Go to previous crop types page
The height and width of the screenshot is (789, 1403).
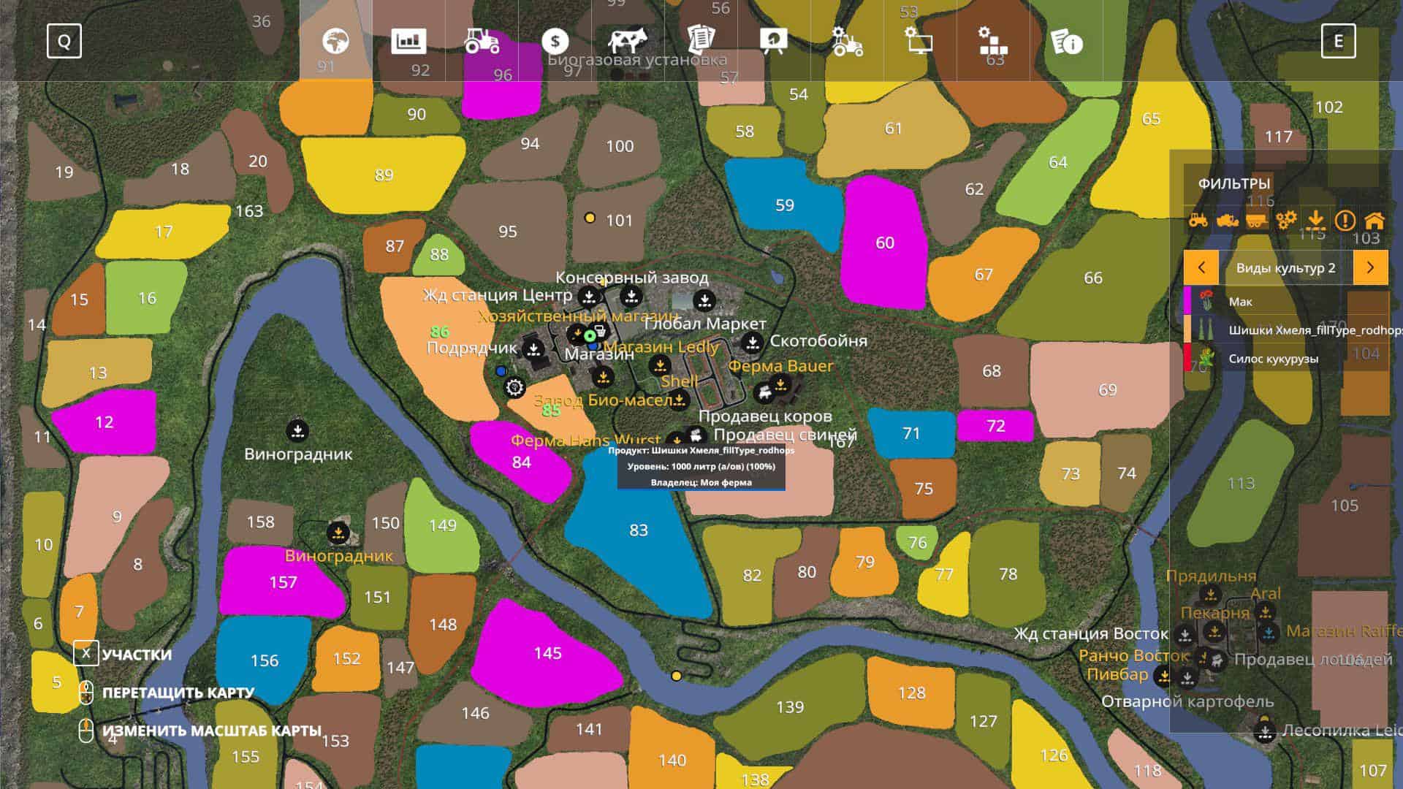tap(1202, 267)
